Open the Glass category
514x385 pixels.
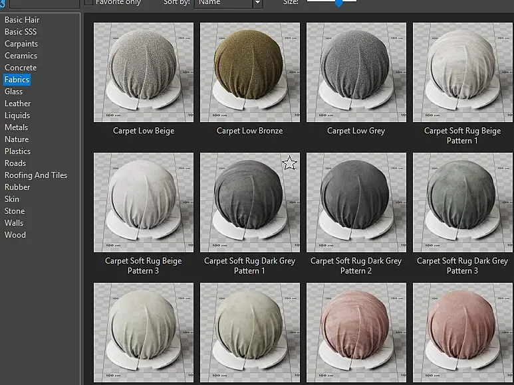pyautogui.click(x=14, y=92)
